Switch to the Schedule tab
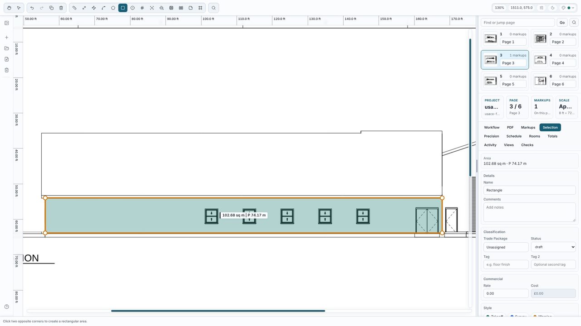Image resolution: width=581 pixels, height=326 pixels. pyautogui.click(x=514, y=136)
